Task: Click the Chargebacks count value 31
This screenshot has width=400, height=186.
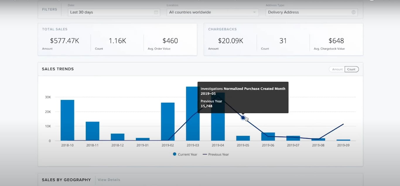Action: click(283, 41)
